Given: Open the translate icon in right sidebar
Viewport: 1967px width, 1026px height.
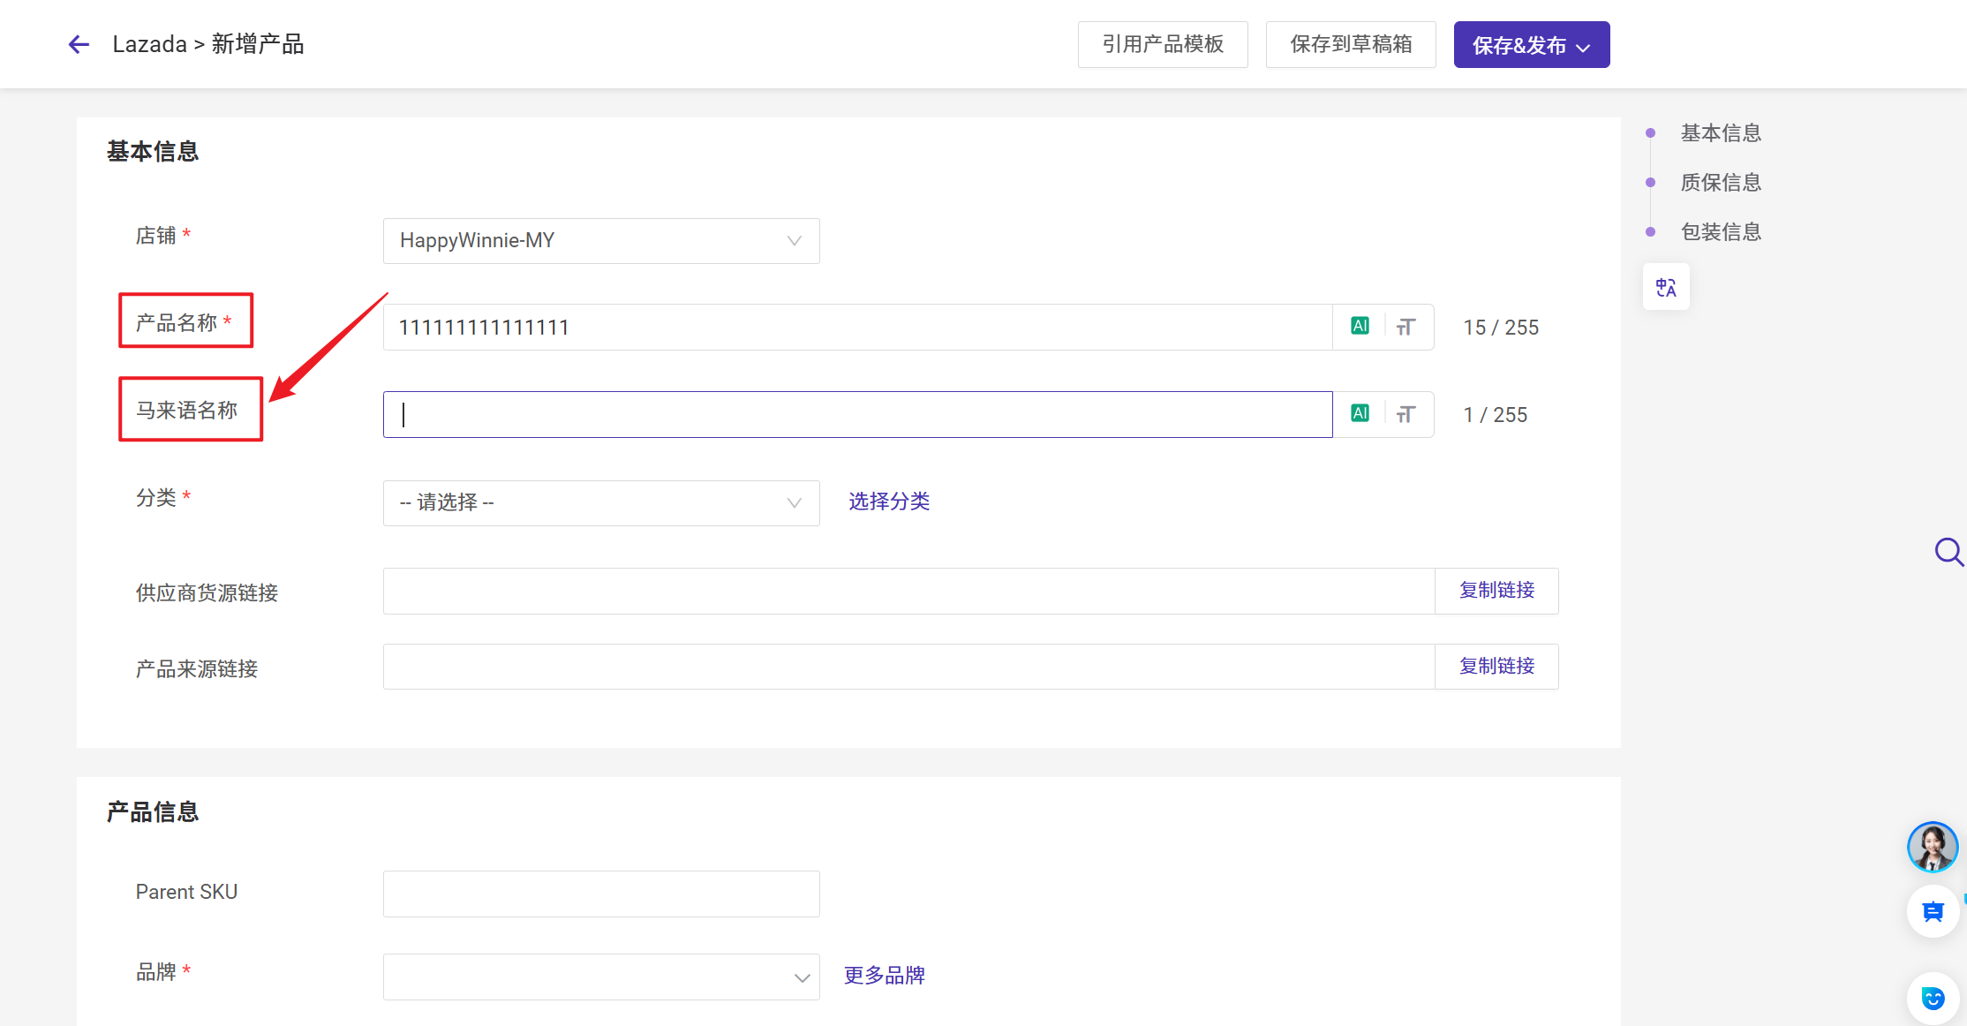Looking at the screenshot, I should coord(1666,287).
